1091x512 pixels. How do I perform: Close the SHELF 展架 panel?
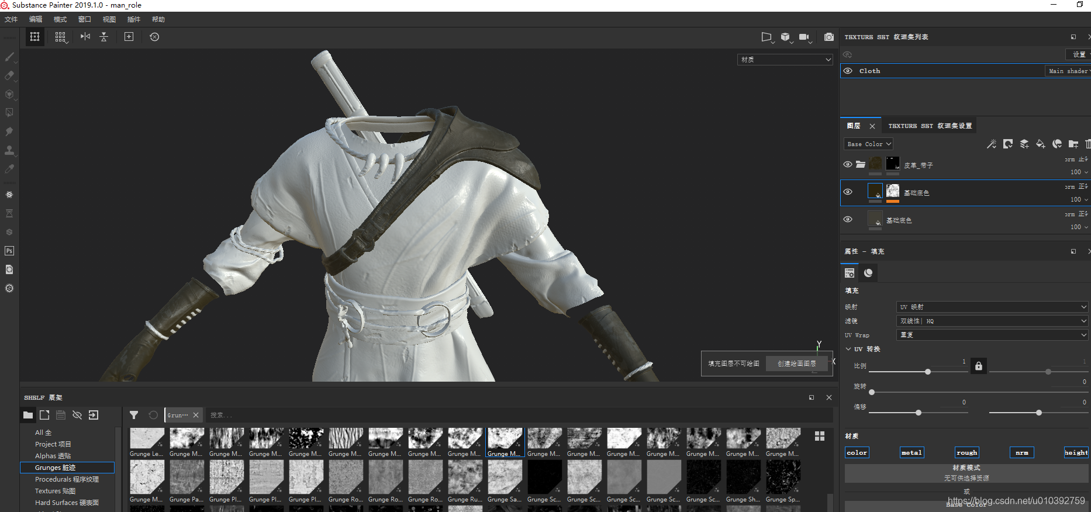(x=828, y=397)
